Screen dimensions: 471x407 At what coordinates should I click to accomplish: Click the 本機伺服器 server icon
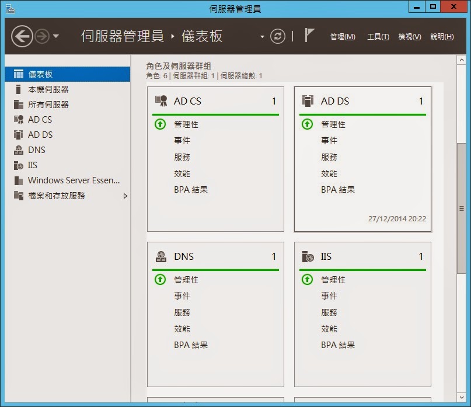(18, 89)
